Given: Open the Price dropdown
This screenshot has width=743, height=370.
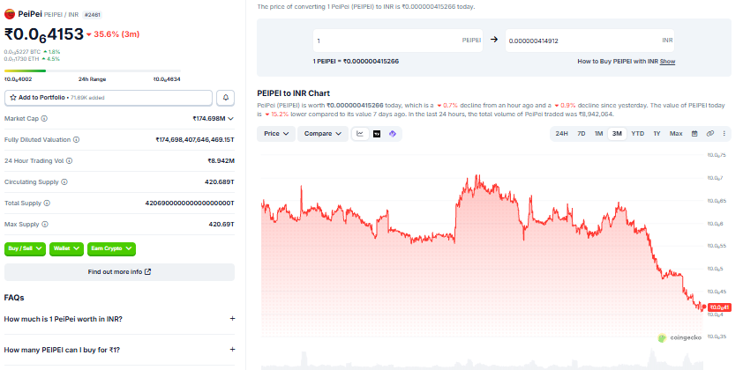Looking at the screenshot, I should 276,134.
